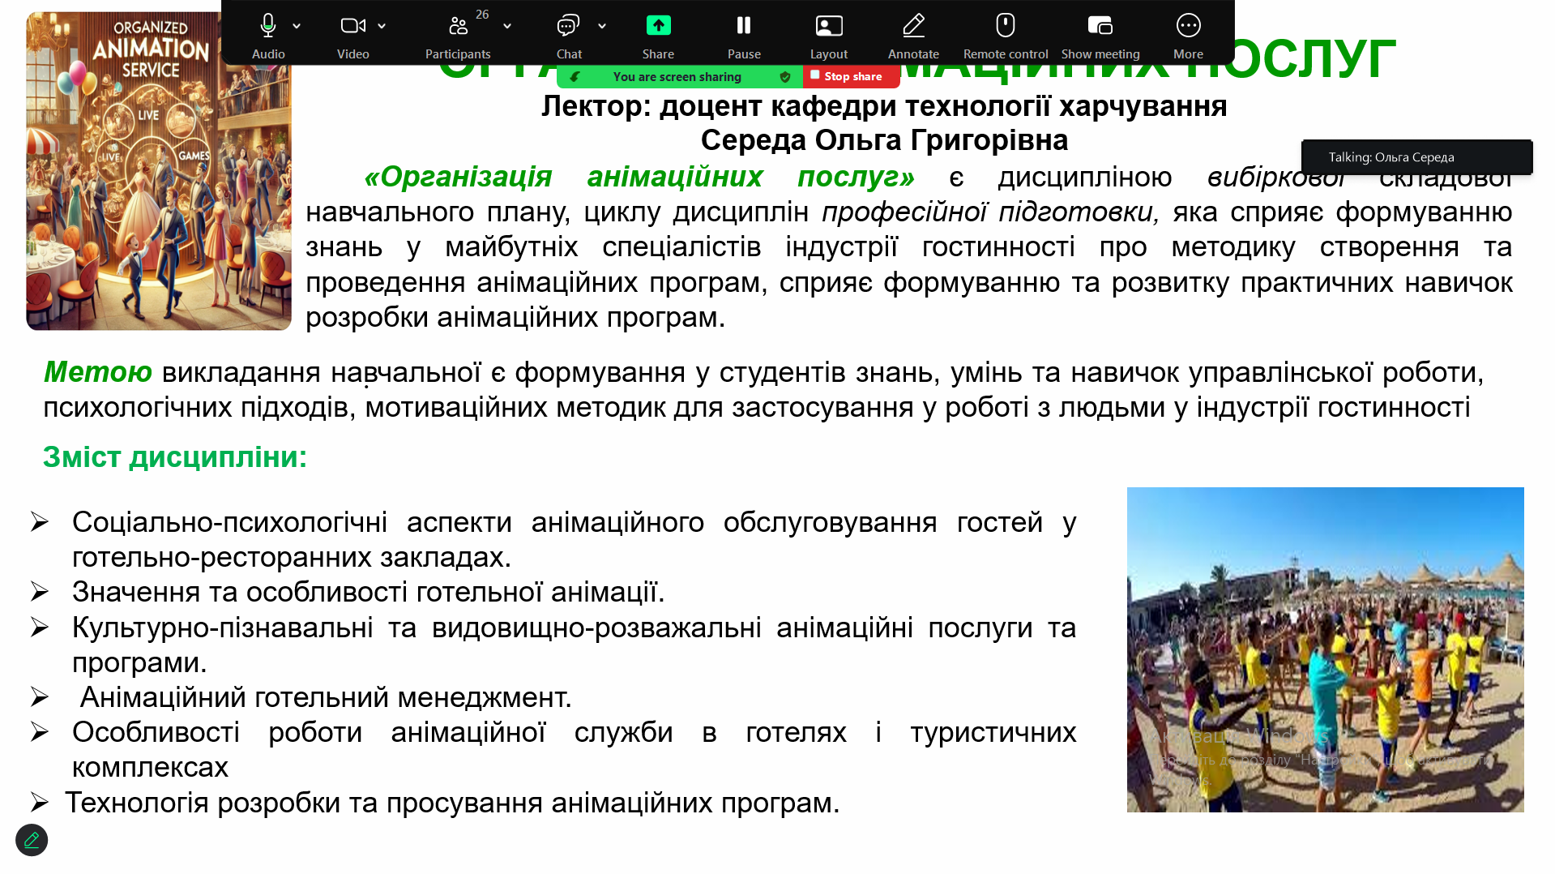
Task: Open the Participants panel
Action: [458, 27]
